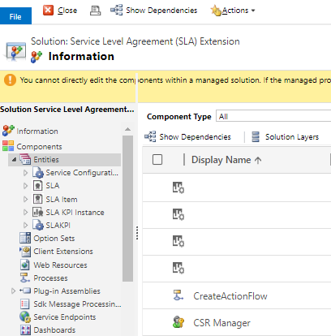Image resolution: width=331 pixels, height=336 pixels.
Task: Click the CreateActionFlow process icon
Action: click(x=178, y=295)
